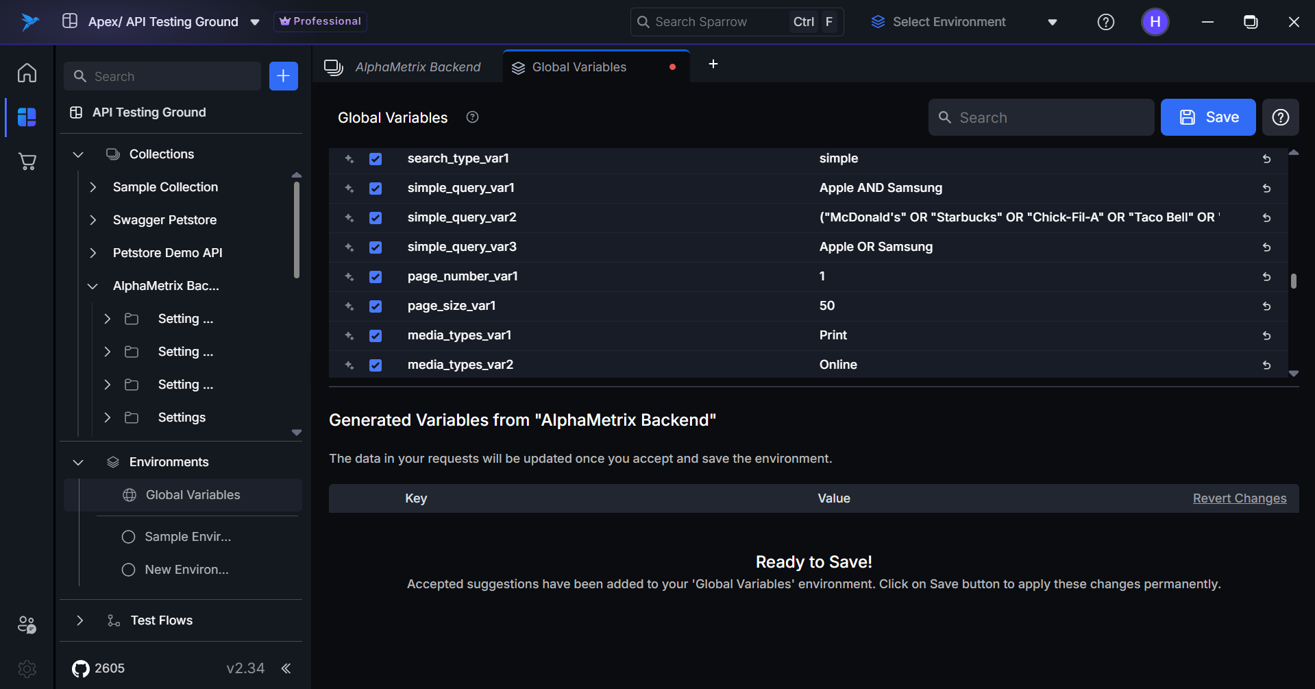The image size is (1315, 689).
Task: Select the Sample Environment radio button
Action: pyautogui.click(x=128, y=537)
